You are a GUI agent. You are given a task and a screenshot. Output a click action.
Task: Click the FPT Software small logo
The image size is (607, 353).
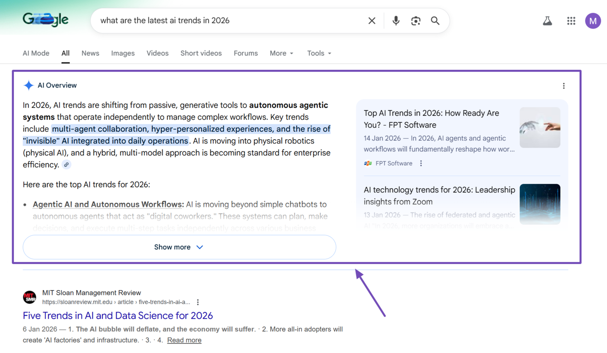point(368,163)
